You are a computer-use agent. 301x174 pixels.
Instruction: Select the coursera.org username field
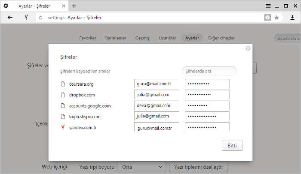(157, 84)
